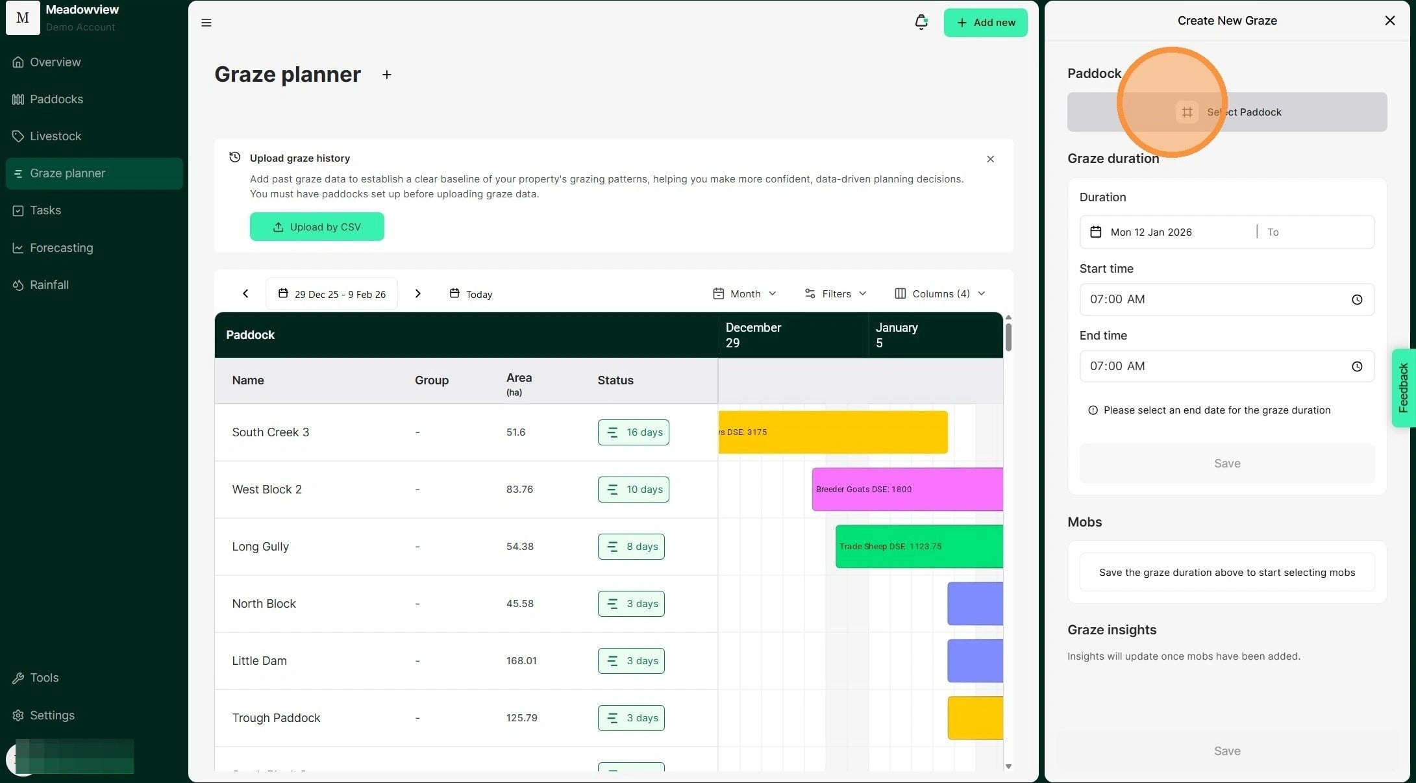Advance to next date range arrow

(x=417, y=293)
